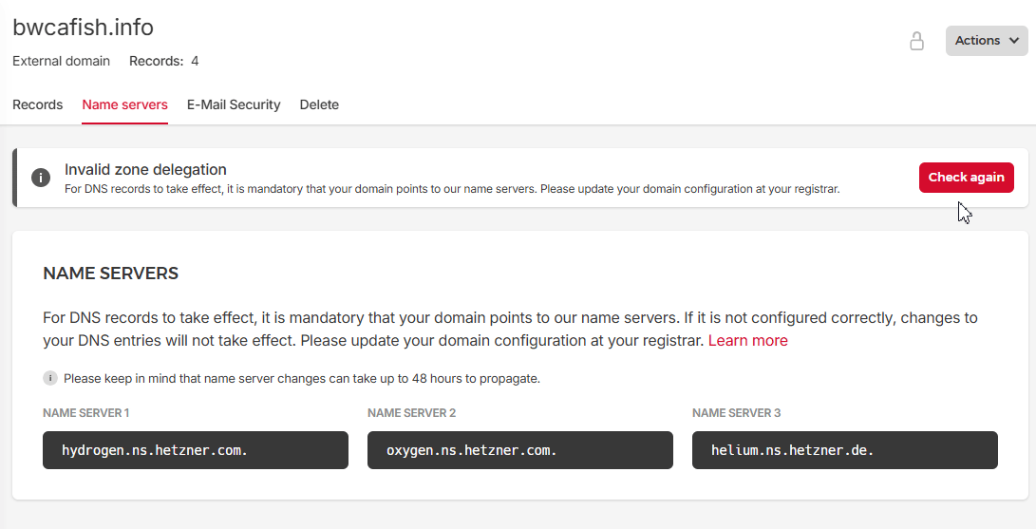Click the NAME SERVER 3 label
The height and width of the screenshot is (529, 1036).
pos(737,413)
